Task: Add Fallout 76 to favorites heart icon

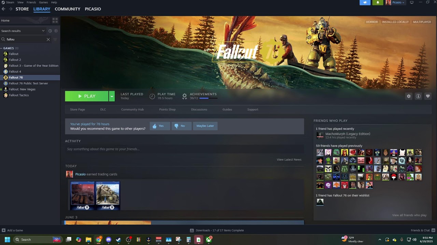Action: coord(428,96)
